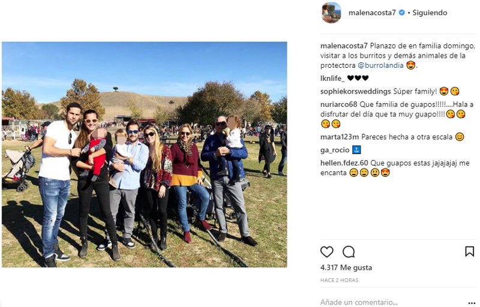Open hellen.fdez.60 commenter profile
Viewport: 480px width, 307px height.
point(344,163)
